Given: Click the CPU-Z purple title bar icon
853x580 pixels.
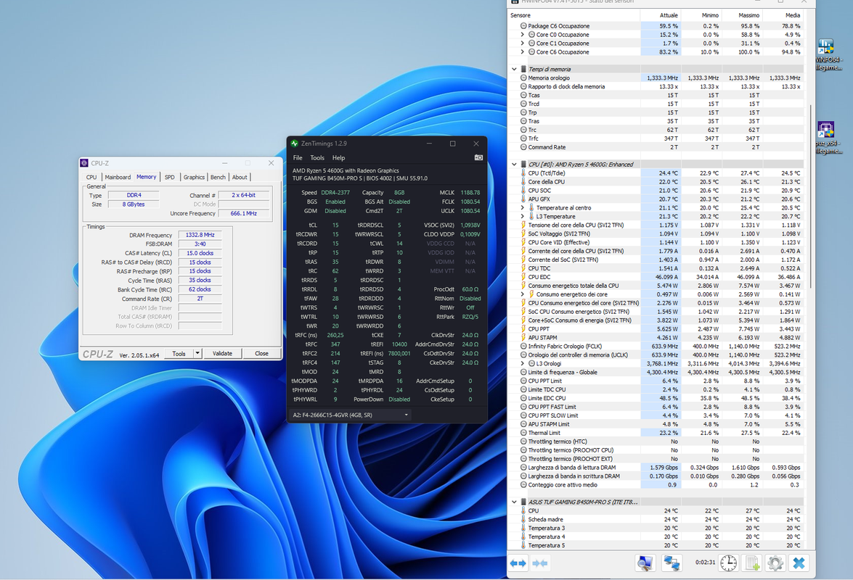Looking at the screenshot, I should point(84,163).
